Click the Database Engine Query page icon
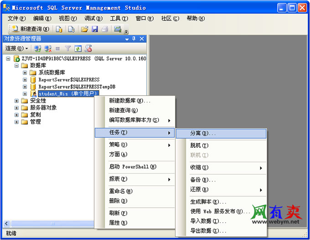 59,29
